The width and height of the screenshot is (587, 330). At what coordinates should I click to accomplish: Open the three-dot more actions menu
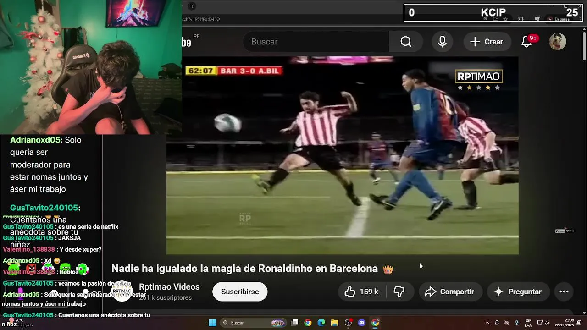click(x=564, y=291)
